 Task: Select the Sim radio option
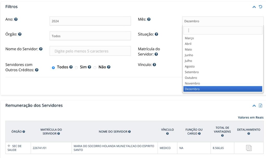(x=76, y=67)
